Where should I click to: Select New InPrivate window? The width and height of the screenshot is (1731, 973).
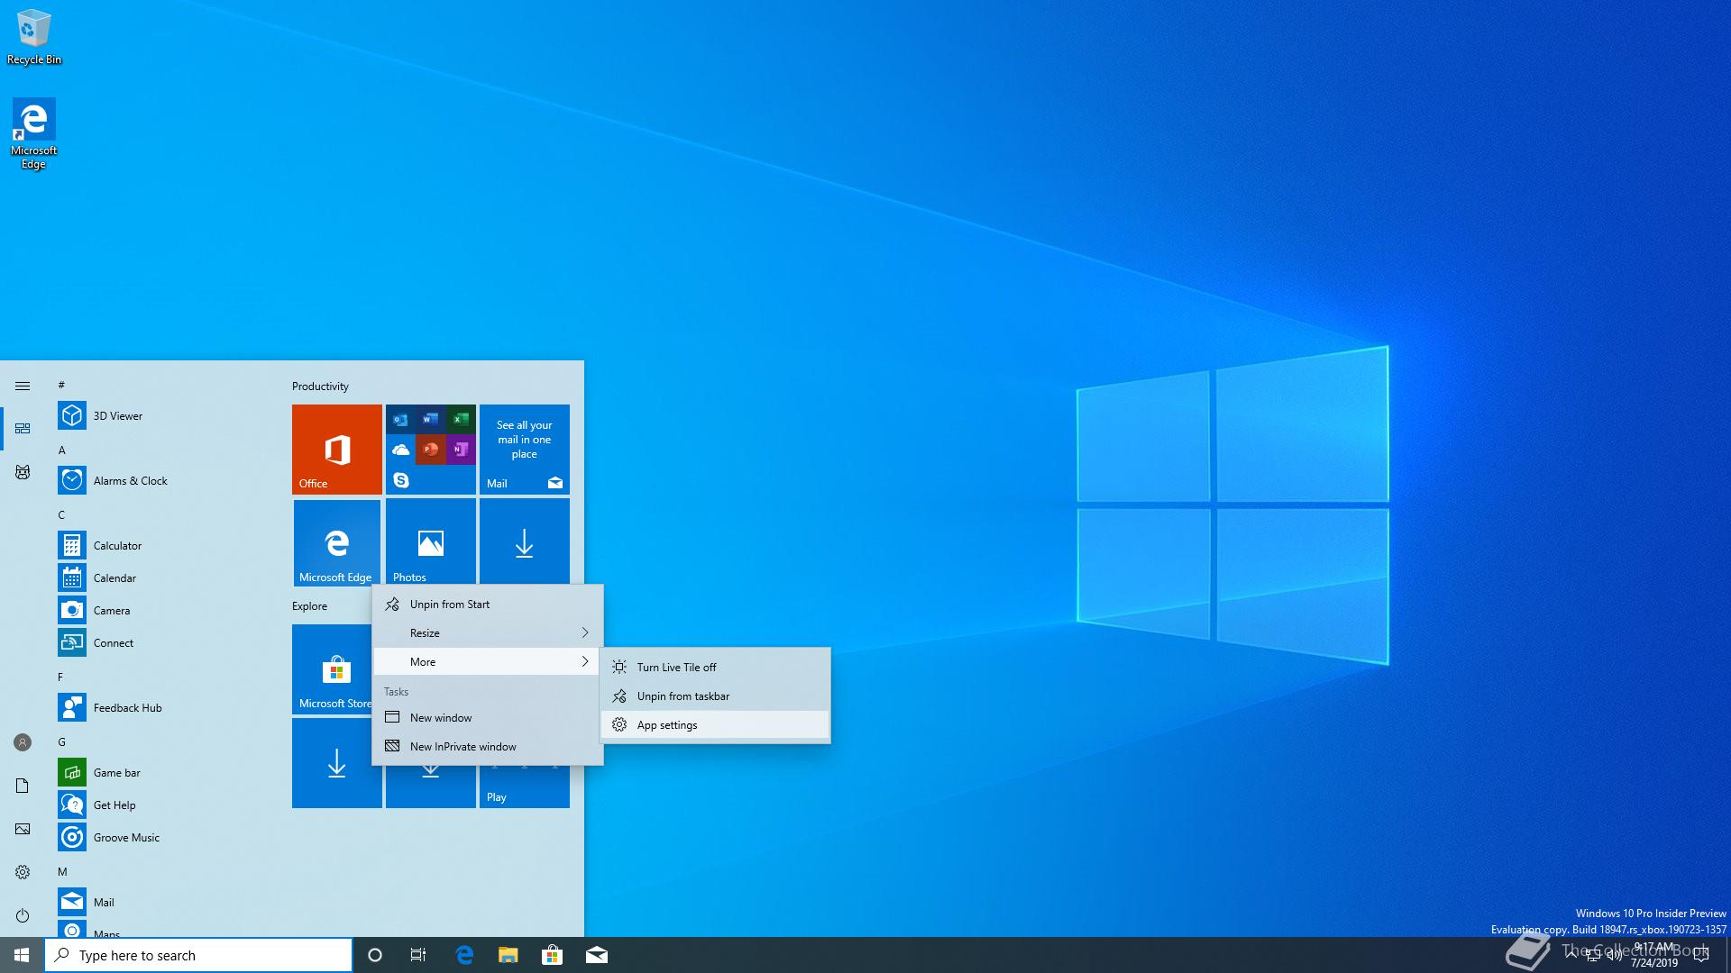tap(488, 747)
